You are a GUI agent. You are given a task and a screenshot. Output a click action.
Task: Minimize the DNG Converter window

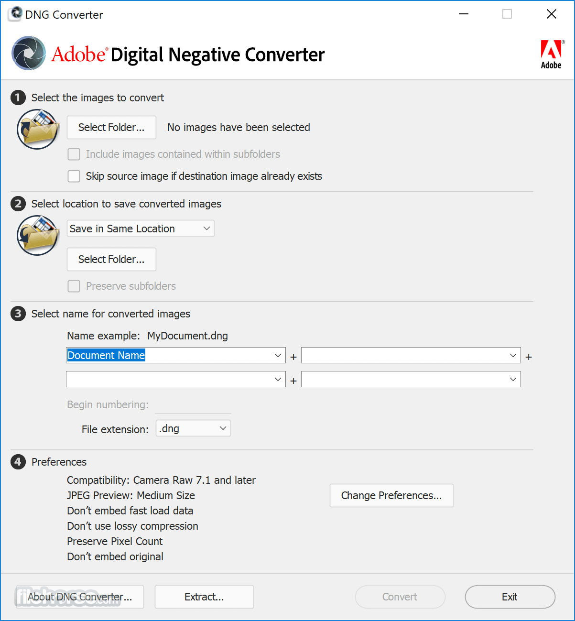463,14
